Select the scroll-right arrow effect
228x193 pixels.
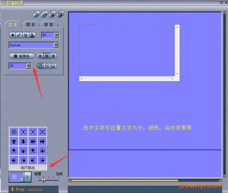[x=42, y=141]
